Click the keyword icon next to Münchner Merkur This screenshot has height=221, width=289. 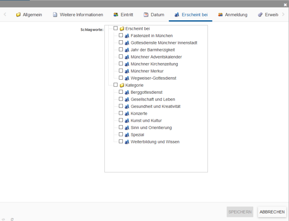tap(127, 71)
